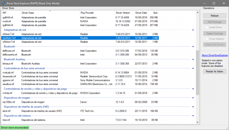Image resolution: width=229 pixels, height=130 pixels.
Task: Click the Select Old Drivers button
Action: click(215, 44)
